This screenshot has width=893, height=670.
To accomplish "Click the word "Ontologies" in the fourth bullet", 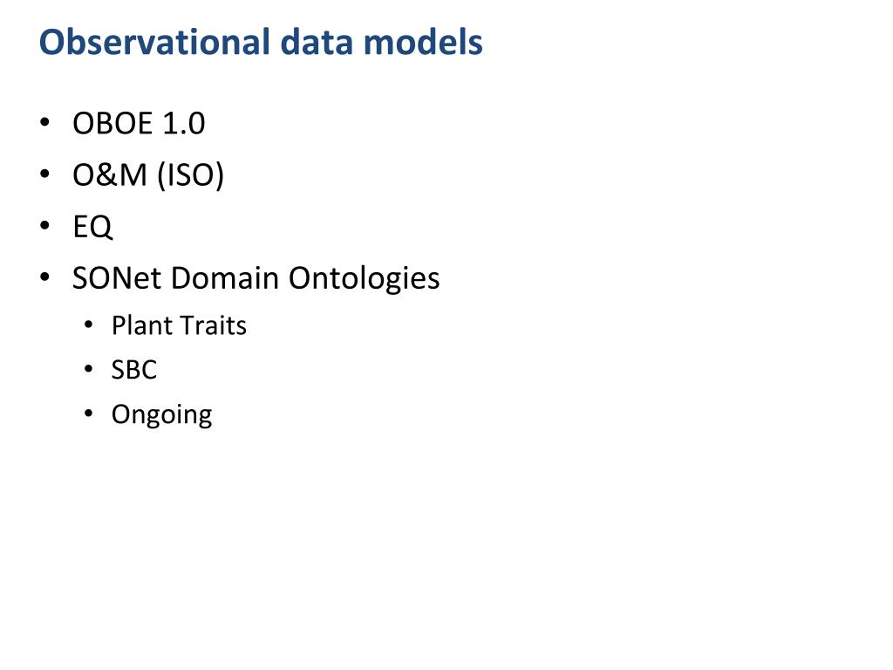I will [364, 279].
